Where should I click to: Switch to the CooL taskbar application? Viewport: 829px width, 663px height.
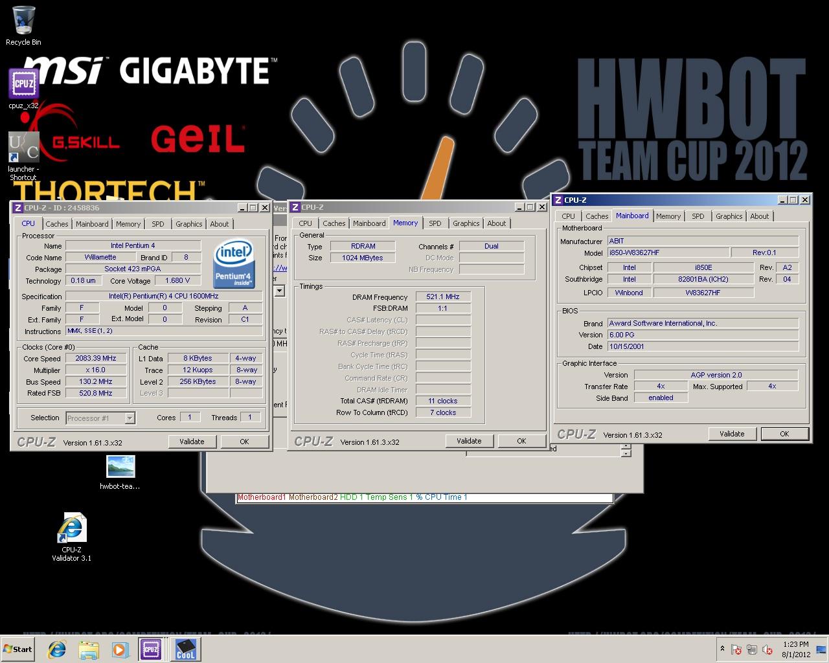[186, 649]
